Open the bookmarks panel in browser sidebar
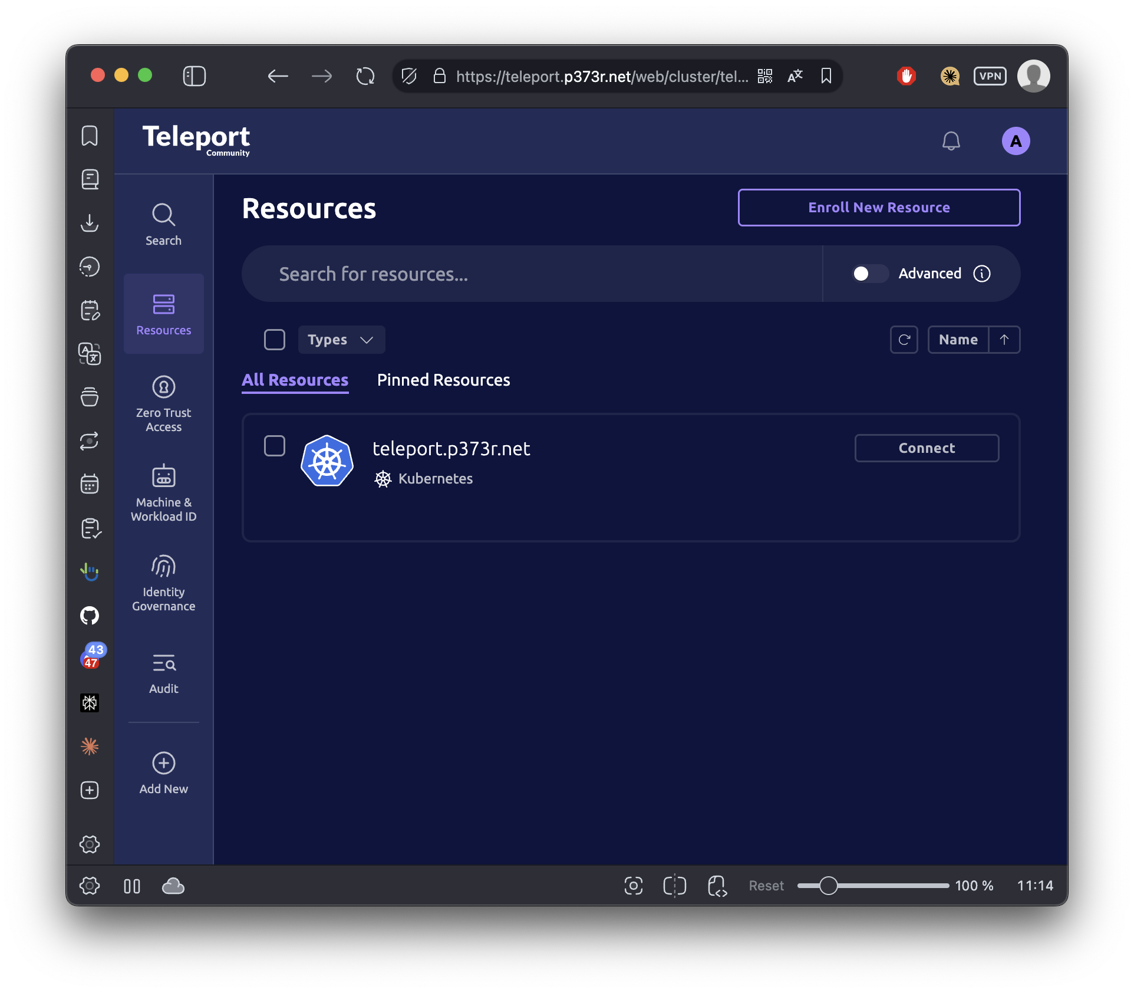 coord(90,136)
